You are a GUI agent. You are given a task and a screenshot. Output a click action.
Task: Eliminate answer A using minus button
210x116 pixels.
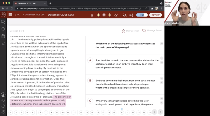point(161,58)
